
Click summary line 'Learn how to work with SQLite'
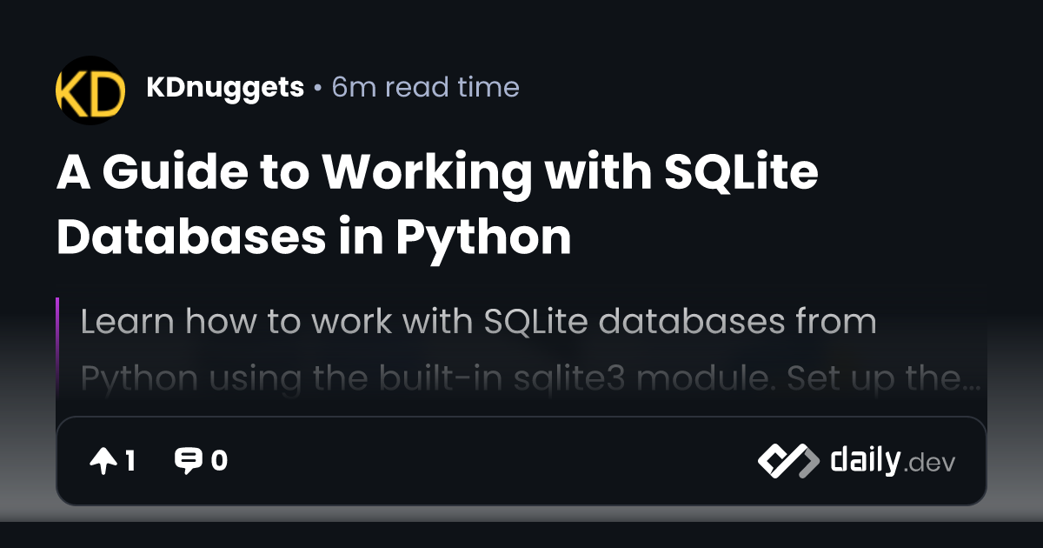(x=478, y=322)
